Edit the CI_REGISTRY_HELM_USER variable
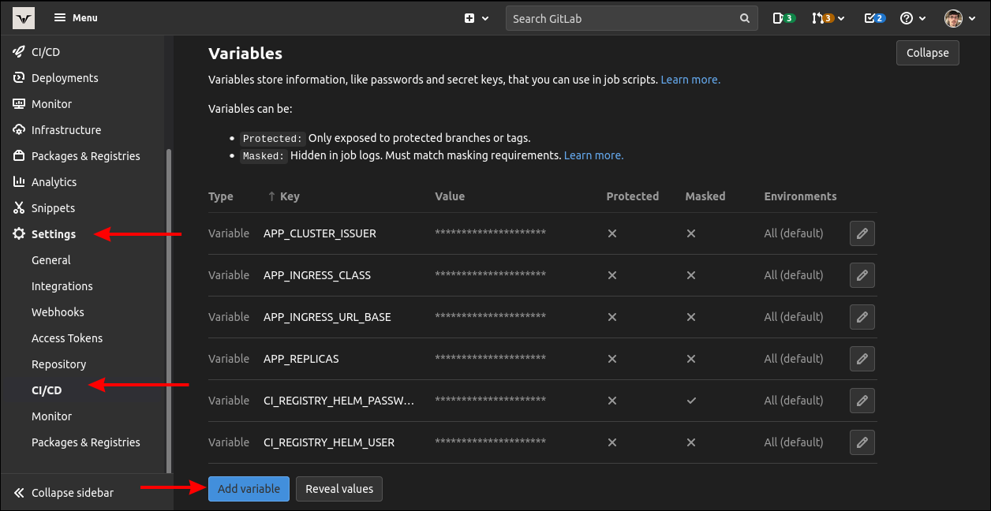This screenshot has height=511, width=991. 862,442
